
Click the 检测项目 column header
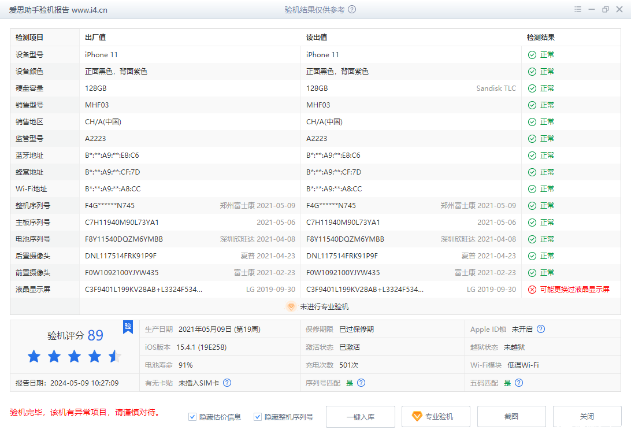(x=29, y=38)
